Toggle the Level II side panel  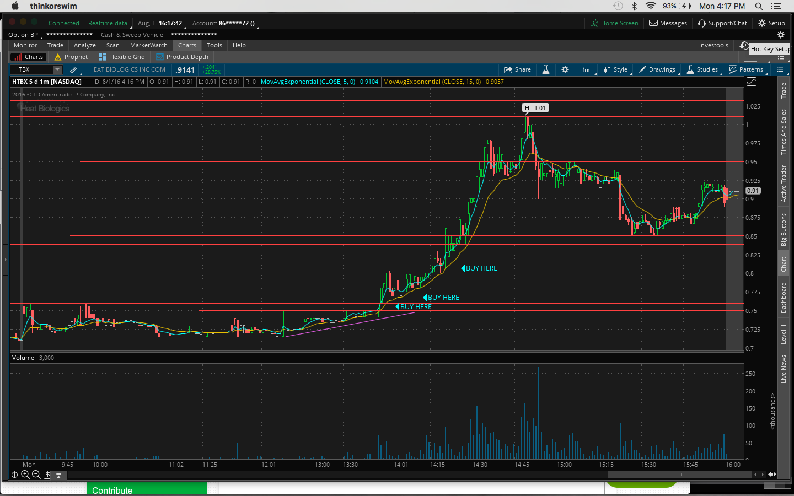point(784,335)
